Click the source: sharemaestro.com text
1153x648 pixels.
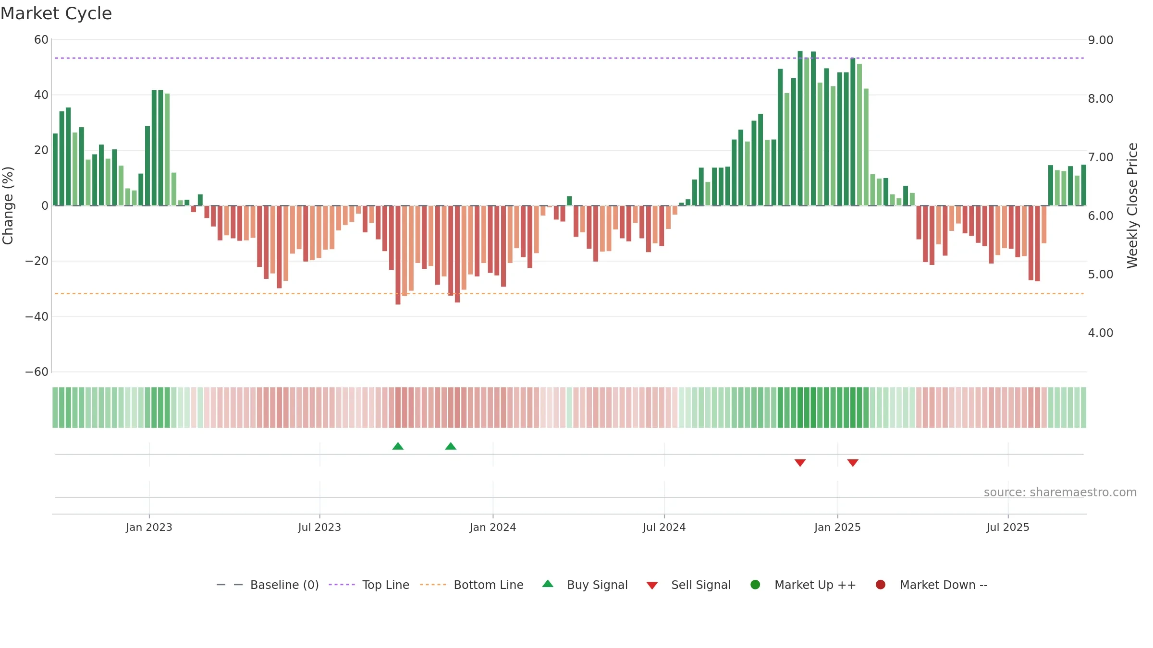click(1060, 492)
